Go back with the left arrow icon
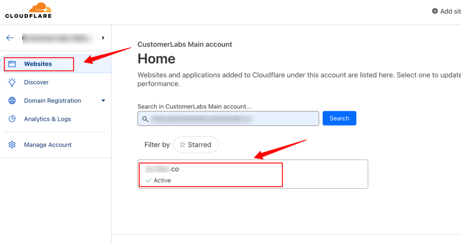This screenshot has height=243, width=461. point(10,38)
